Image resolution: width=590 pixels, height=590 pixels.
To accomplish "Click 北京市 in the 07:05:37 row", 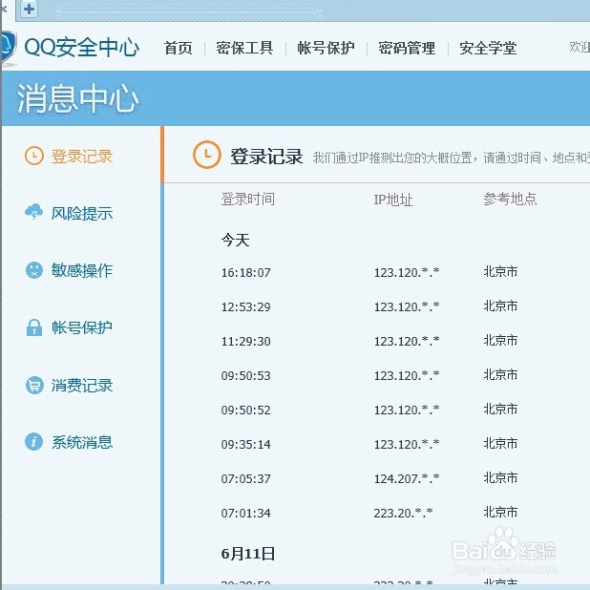I will coord(500,478).
